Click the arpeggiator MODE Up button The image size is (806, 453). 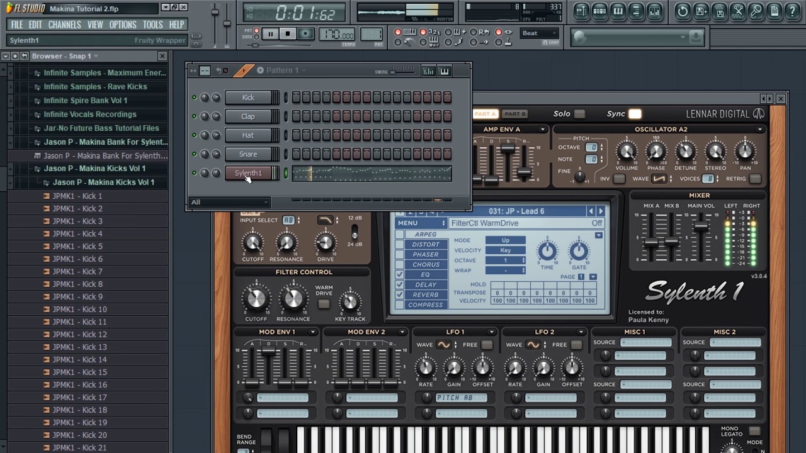(x=505, y=240)
